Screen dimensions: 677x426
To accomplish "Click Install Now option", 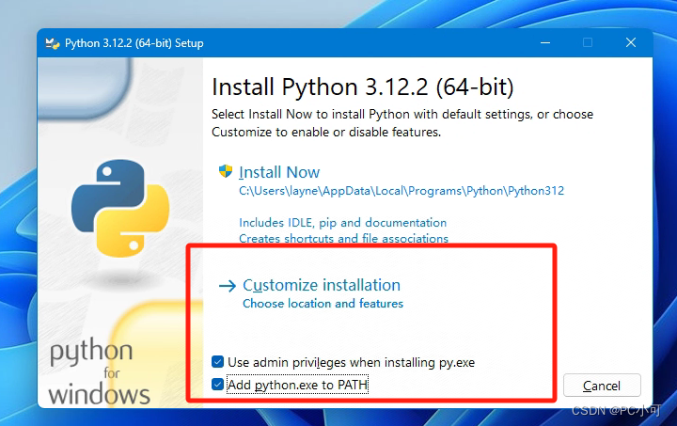I will tap(279, 172).
